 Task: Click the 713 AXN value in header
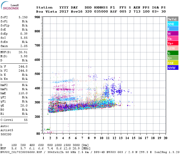click(x=137, y=12)
